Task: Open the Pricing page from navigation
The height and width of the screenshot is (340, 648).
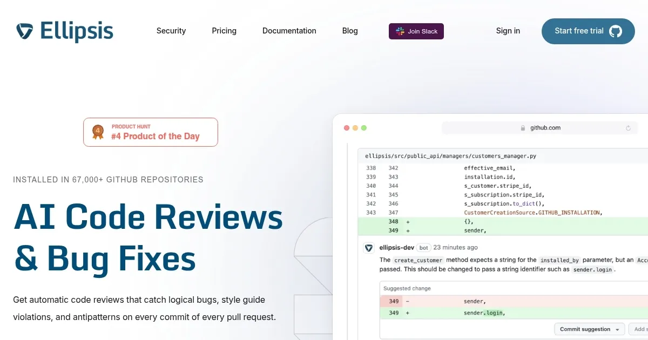Action: (224, 31)
